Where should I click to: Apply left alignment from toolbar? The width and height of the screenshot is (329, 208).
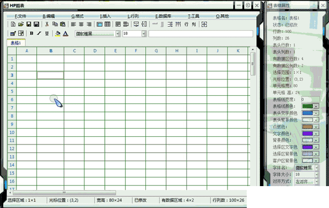[x=73, y=25]
